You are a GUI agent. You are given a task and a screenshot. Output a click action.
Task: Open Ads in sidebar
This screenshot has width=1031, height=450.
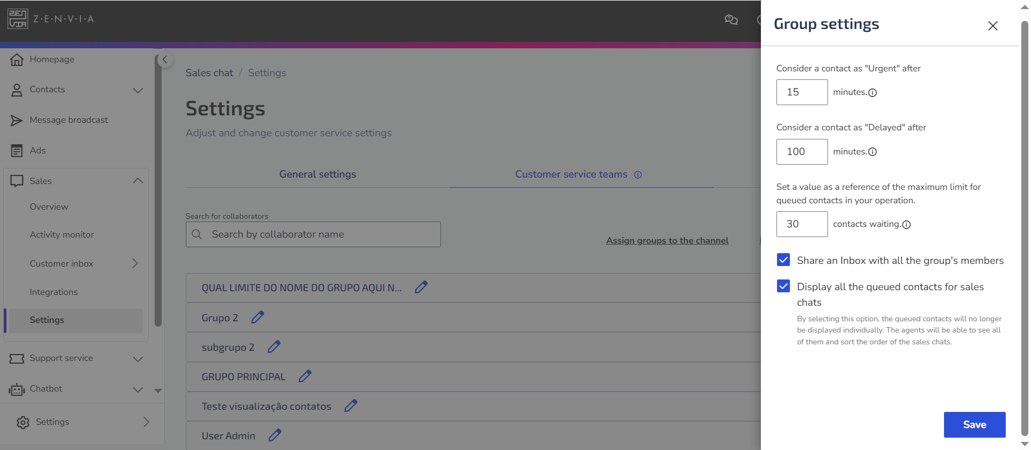[38, 151]
